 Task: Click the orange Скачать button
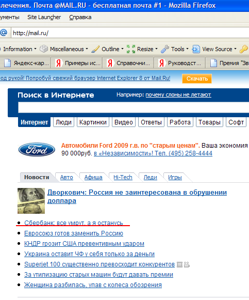tap(197, 78)
